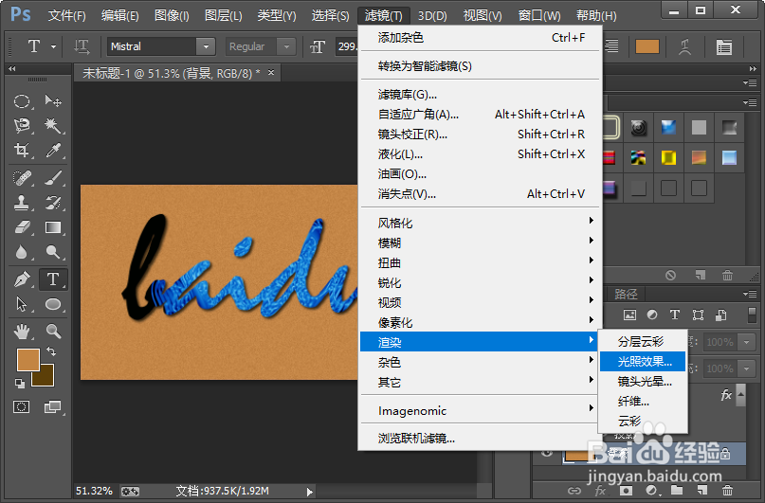The height and width of the screenshot is (503, 765).
Task: Open the Warp Text dialog icon
Action: [x=685, y=46]
